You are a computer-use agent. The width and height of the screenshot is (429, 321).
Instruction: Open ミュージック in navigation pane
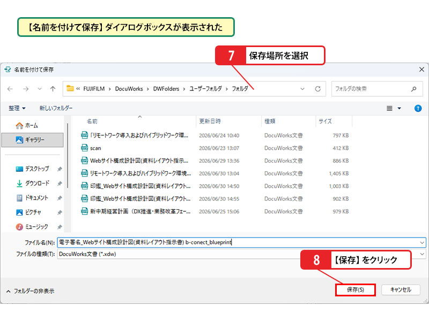click(32, 227)
